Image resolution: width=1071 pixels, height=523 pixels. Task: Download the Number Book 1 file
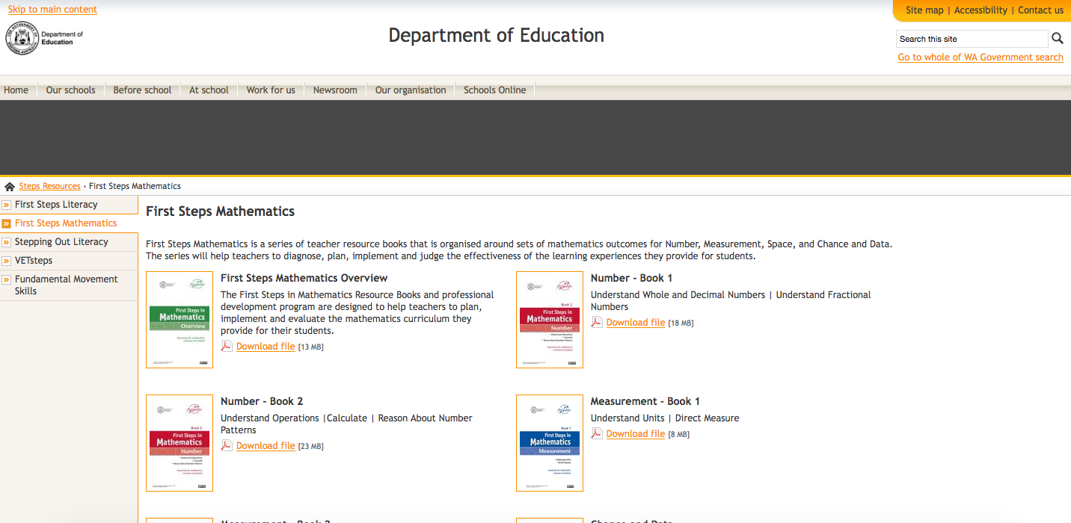636,323
